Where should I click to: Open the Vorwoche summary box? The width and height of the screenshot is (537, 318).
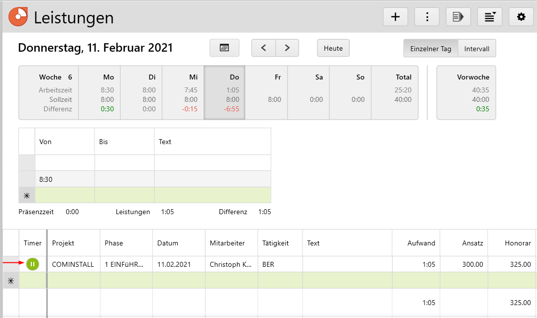[466, 92]
